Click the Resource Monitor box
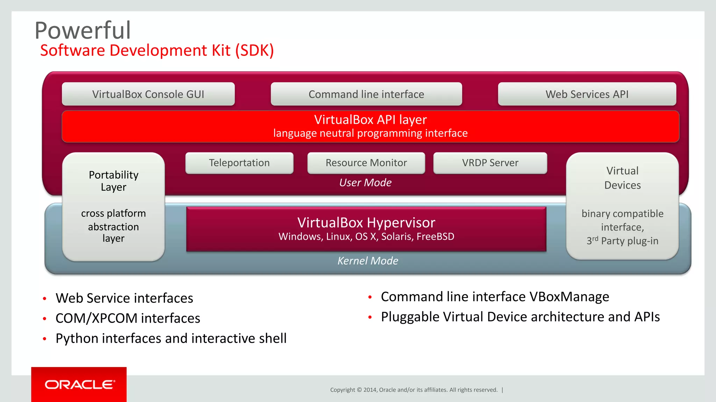Image resolution: width=716 pixels, height=402 pixels. tap(366, 163)
